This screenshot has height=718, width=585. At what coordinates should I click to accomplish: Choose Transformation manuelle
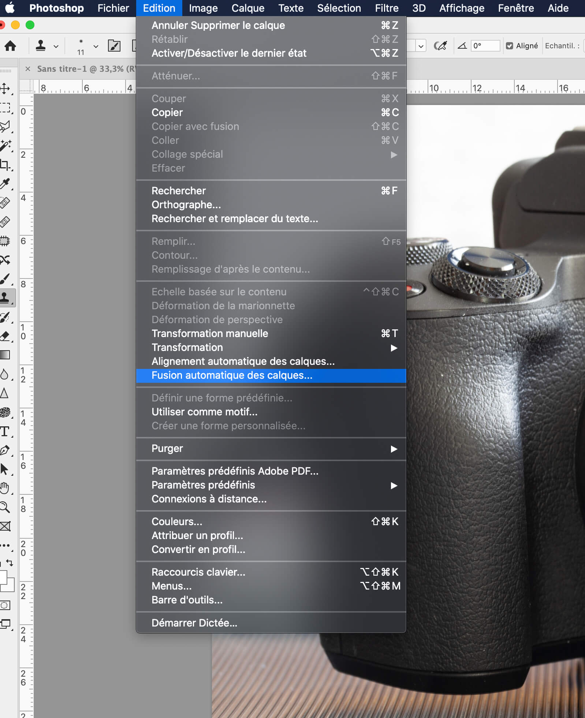[x=271, y=333]
